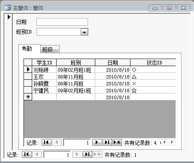194x163 pixels.
Task: Jump to last record in main form navigator
Action: pos(88,154)
